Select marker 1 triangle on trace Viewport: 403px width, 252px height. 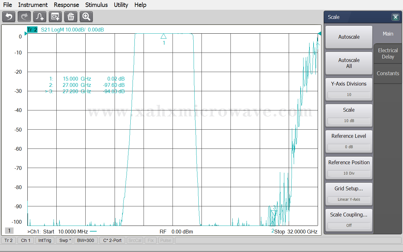[163, 36]
